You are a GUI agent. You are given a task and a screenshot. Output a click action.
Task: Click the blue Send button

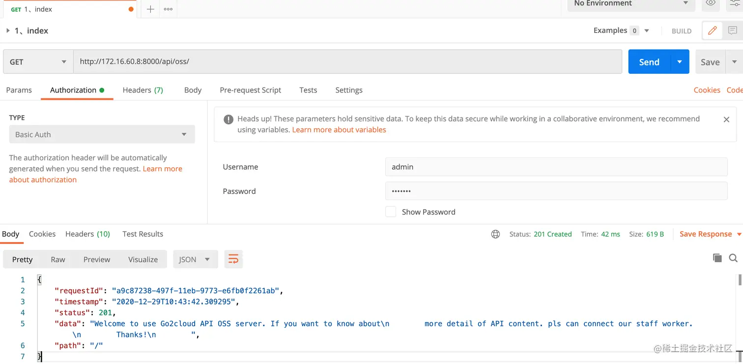[x=649, y=62]
